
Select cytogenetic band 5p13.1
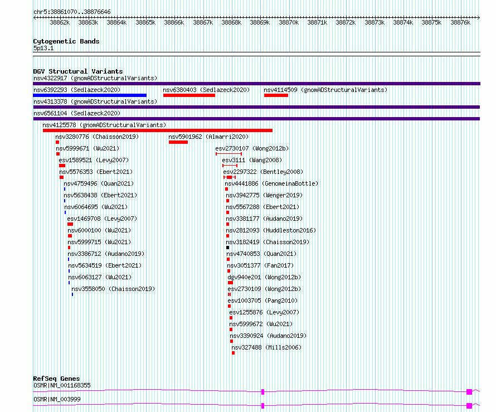pos(43,48)
